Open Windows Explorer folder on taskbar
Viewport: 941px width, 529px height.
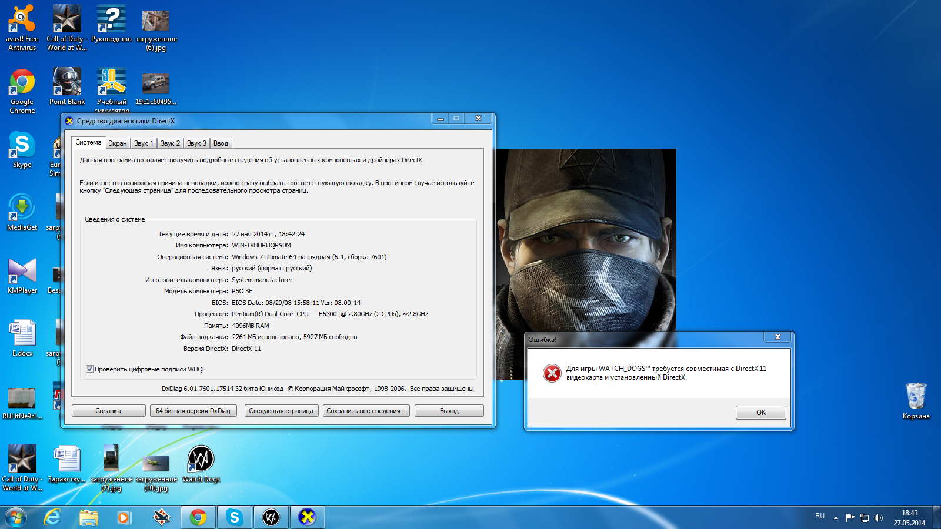point(89,517)
